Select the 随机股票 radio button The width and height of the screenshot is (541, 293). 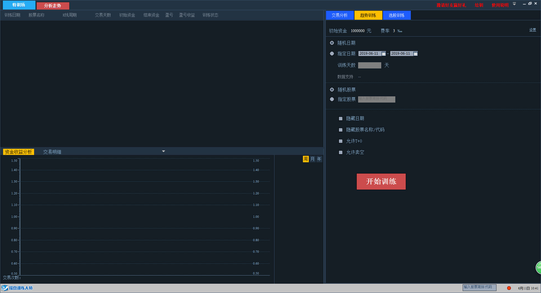point(332,90)
